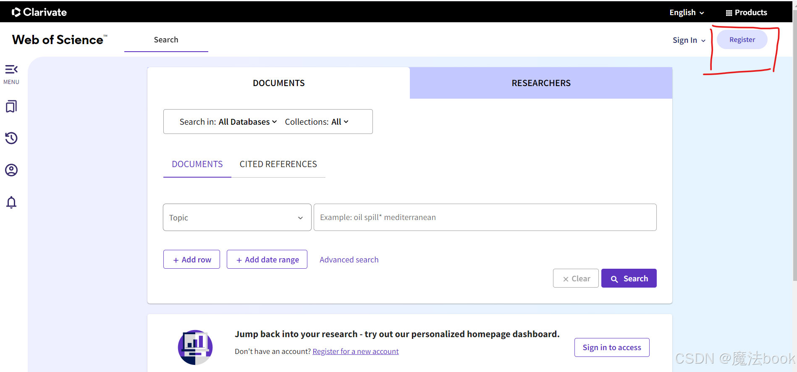Click the Add date range button

coord(267,259)
